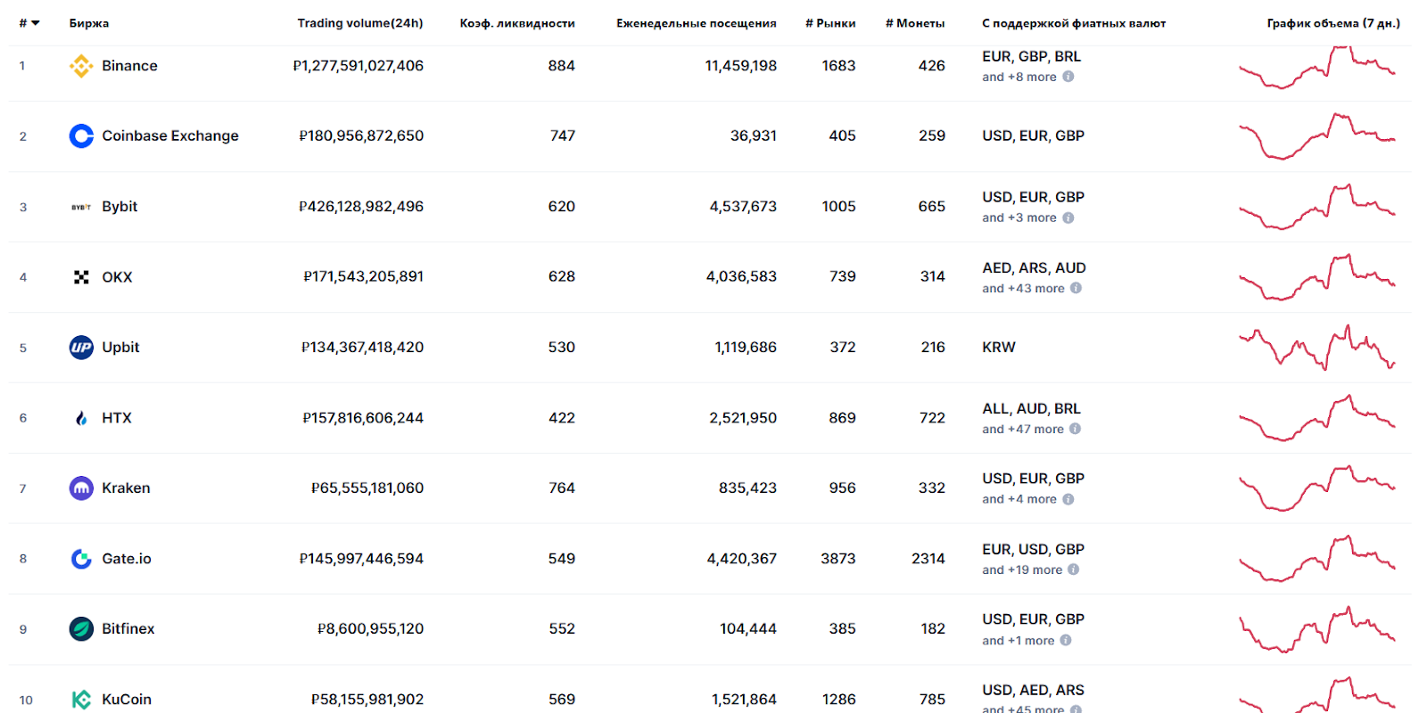This screenshot has height=713, width=1427.
Task: Click Gate.io coins count 2314
Action: 928,559
